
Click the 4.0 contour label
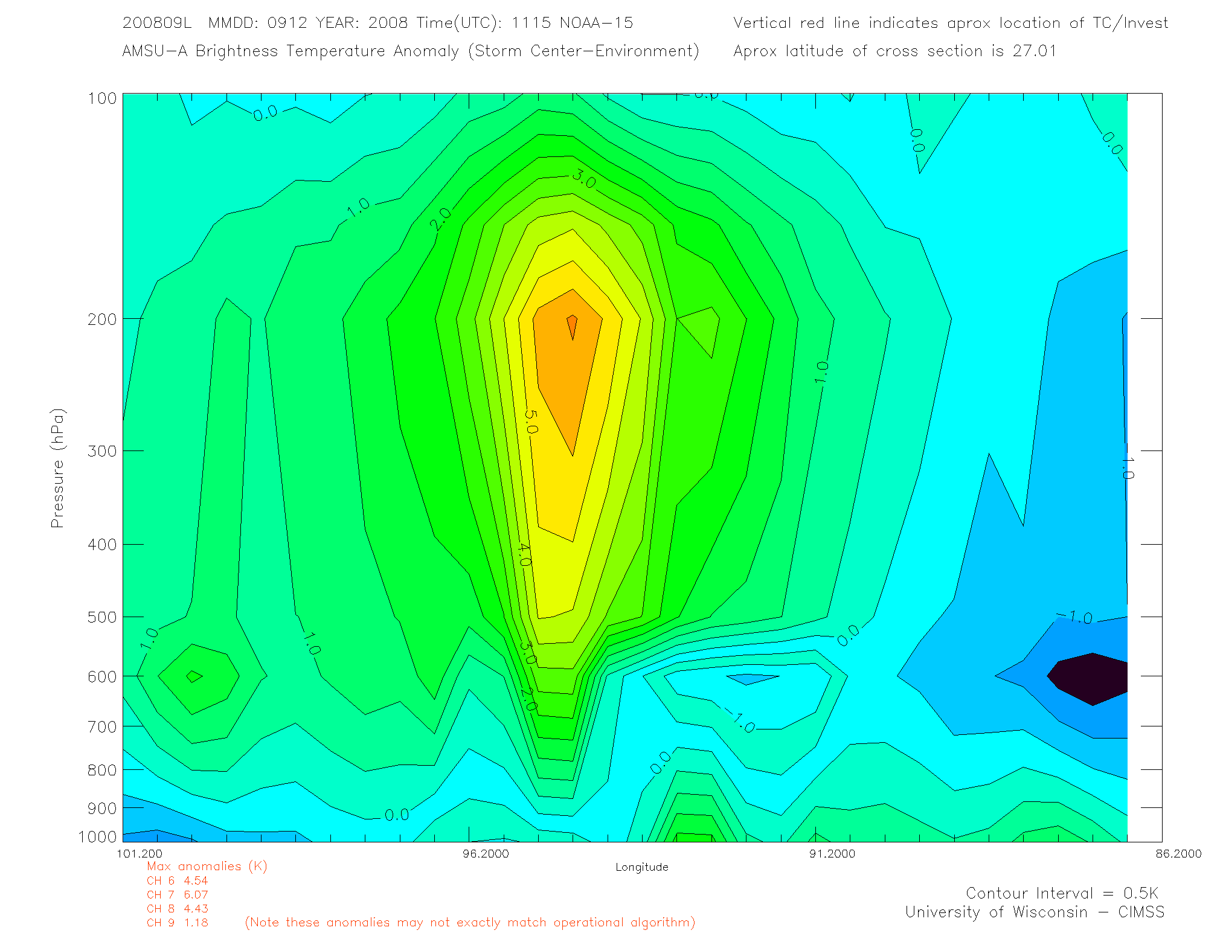[524, 554]
